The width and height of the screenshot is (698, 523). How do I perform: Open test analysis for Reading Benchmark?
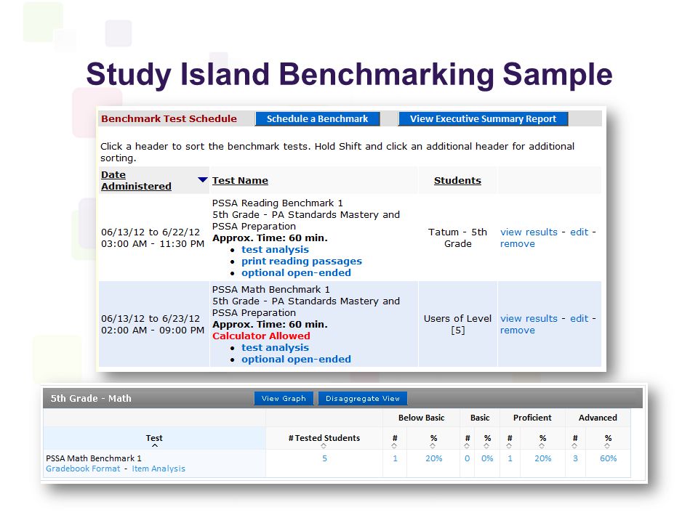coord(275,249)
